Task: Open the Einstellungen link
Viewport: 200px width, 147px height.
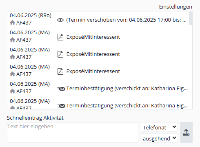Action: pos(176,7)
